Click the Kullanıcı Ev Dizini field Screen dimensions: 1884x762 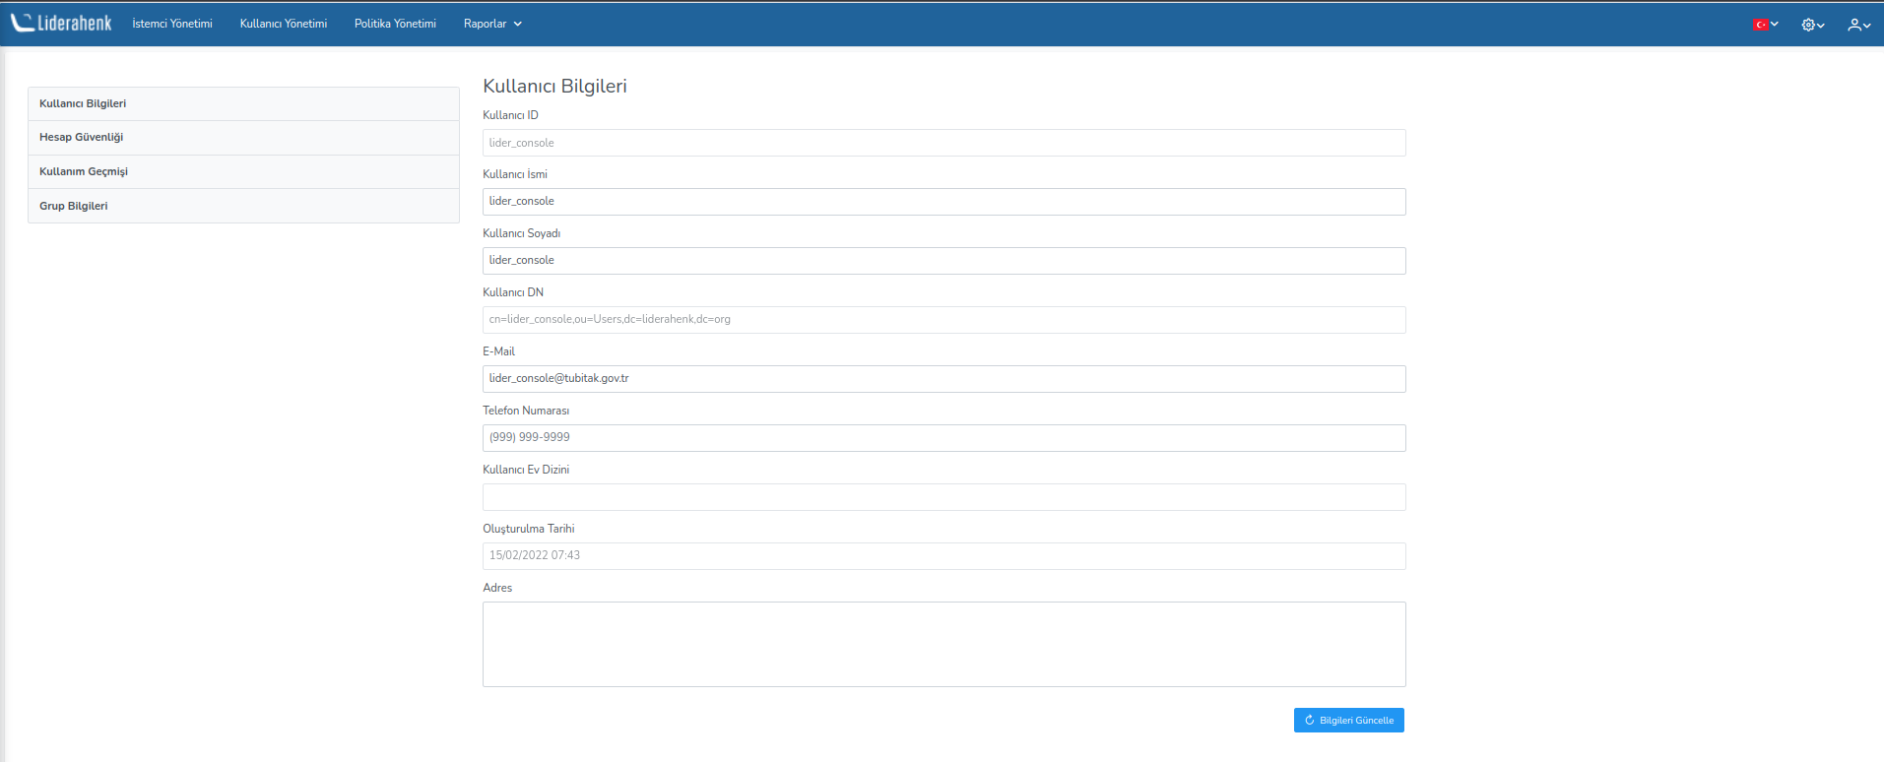coord(943,497)
